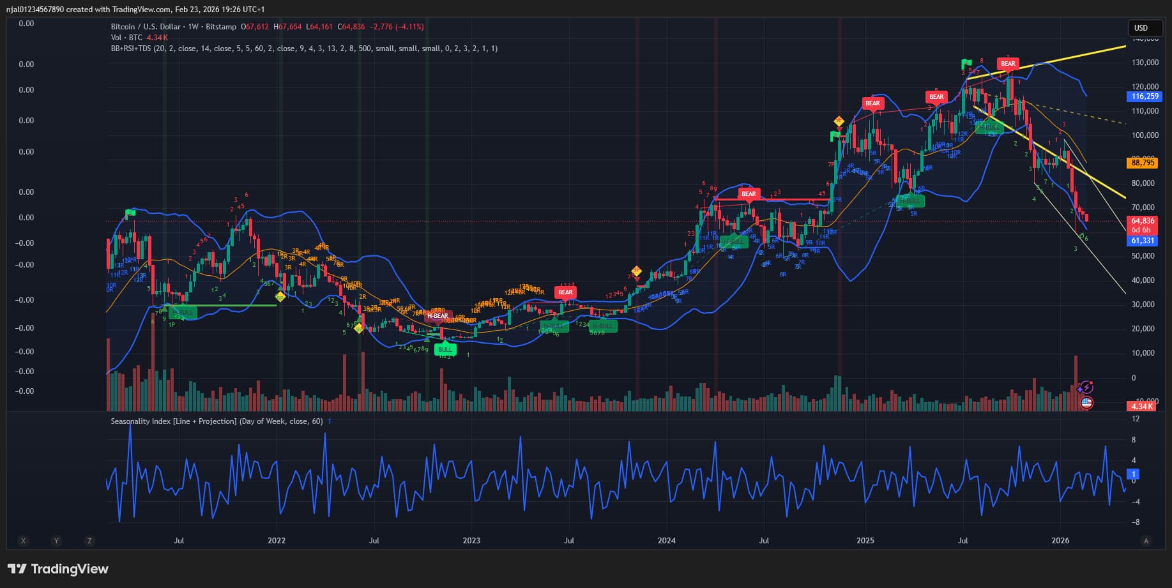
Task: Click the green BULL signal label
Action: (x=445, y=349)
